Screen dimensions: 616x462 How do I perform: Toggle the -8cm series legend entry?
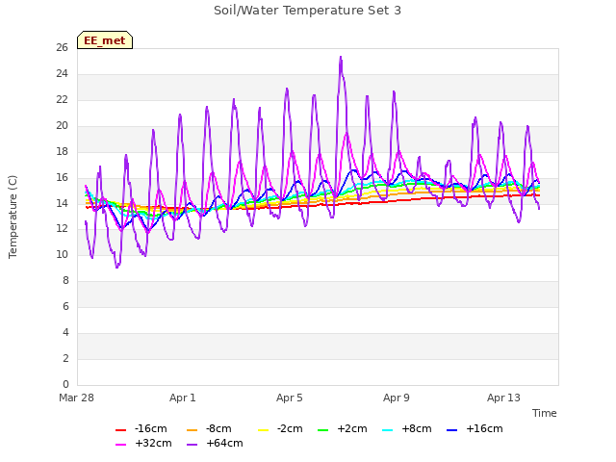click(x=209, y=428)
